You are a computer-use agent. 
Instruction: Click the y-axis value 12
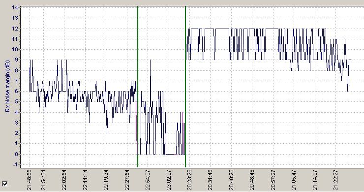[x=15, y=29]
